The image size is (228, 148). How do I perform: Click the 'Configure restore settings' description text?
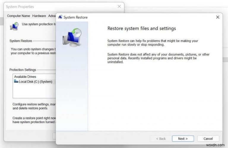(x=34, y=106)
